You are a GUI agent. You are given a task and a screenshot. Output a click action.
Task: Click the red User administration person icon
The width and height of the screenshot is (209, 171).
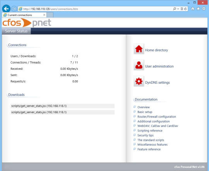pos(139,65)
